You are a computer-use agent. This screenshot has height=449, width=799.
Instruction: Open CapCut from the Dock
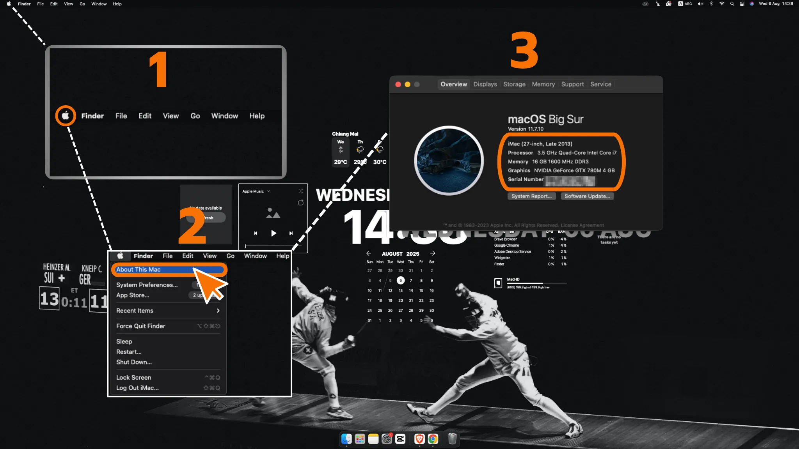[400, 439]
